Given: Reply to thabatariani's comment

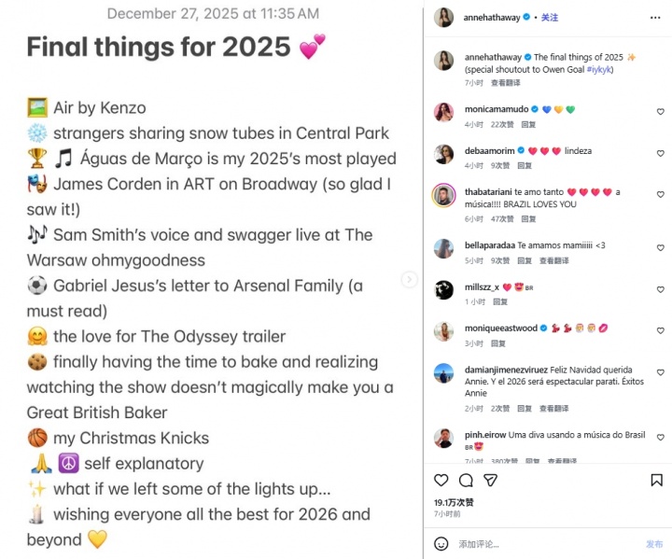Looking at the screenshot, I should (x=529, y=219).
